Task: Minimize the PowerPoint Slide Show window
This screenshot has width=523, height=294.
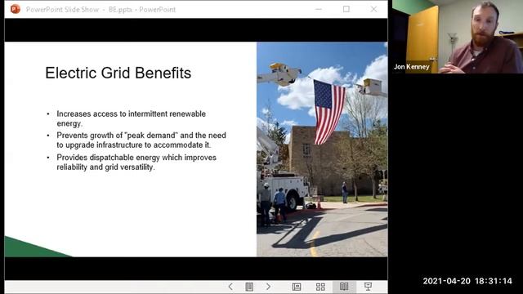Action: coord(319,9)
